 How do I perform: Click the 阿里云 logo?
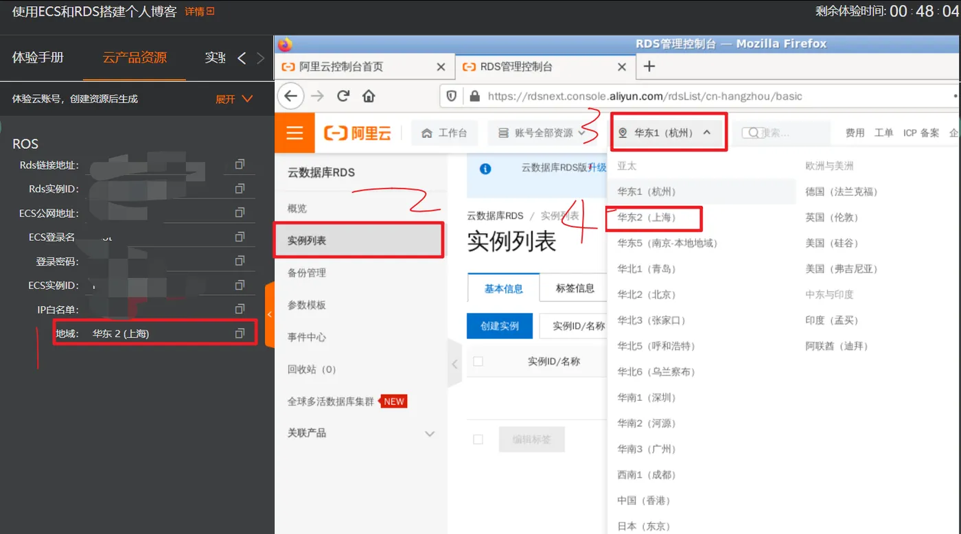(358, 133)
